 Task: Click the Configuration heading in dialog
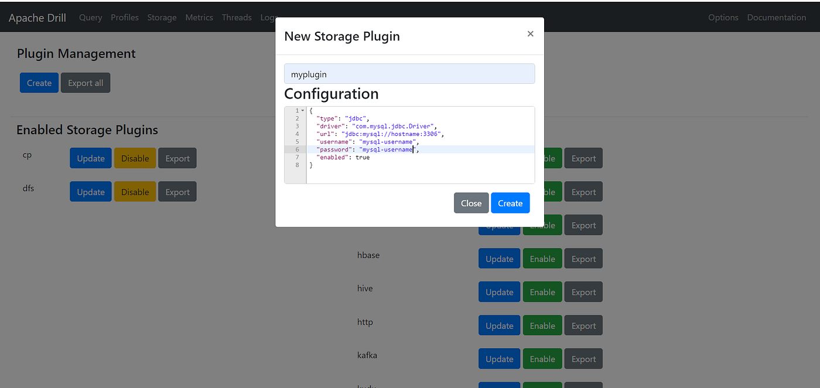(x=332, y=94)
